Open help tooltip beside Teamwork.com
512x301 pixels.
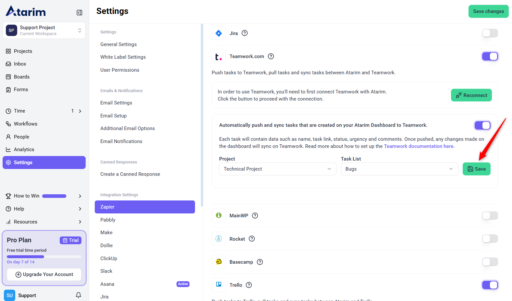[271, 56]
